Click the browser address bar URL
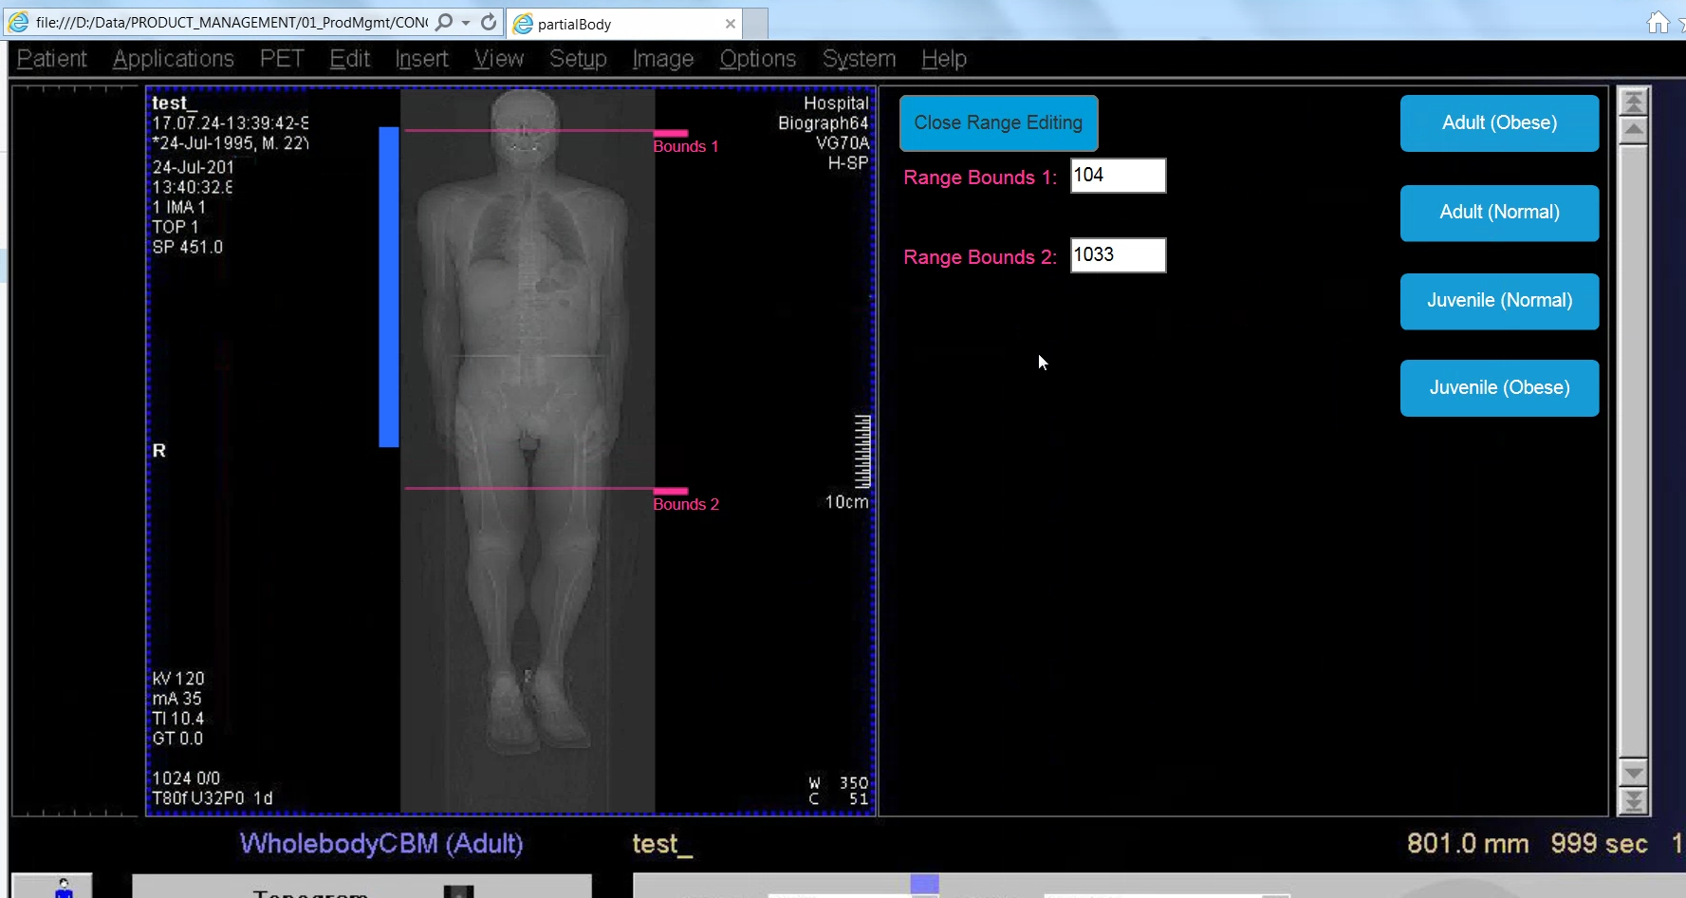The image size is (1686, 898). coord(232,22)
